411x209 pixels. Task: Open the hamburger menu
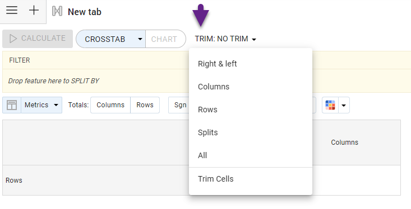click(x=12, y=11)
